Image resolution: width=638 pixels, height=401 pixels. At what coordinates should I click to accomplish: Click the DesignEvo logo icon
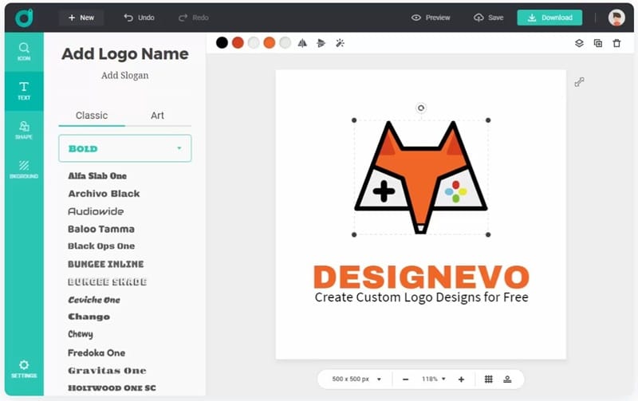24,18
